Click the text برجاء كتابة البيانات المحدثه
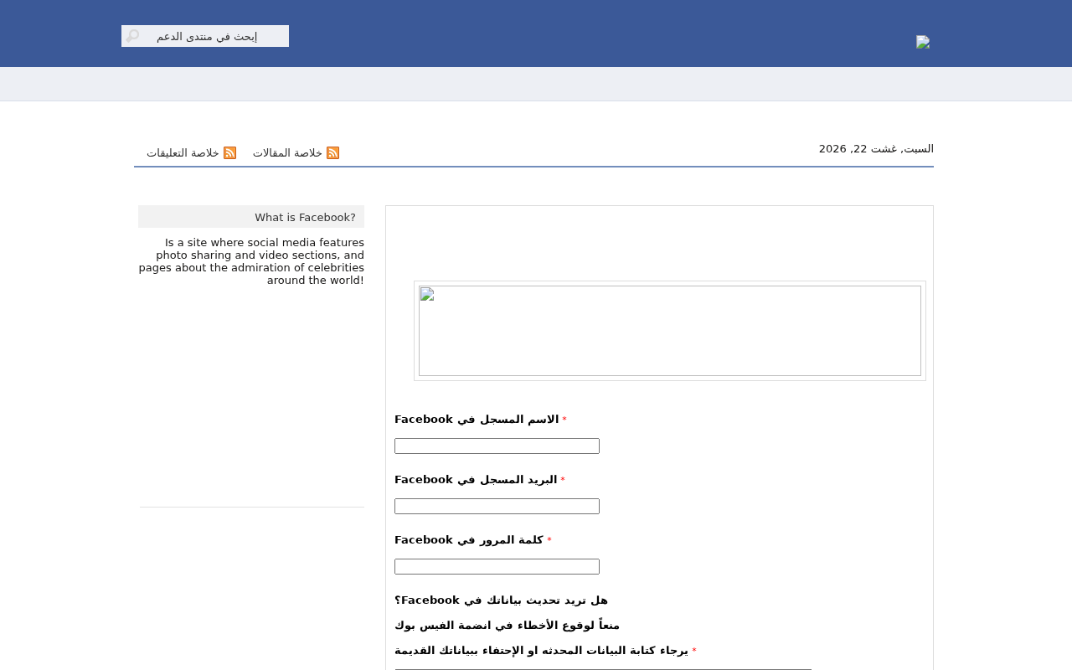Screen dimensions: 1072x670 [x=541, y=651]
